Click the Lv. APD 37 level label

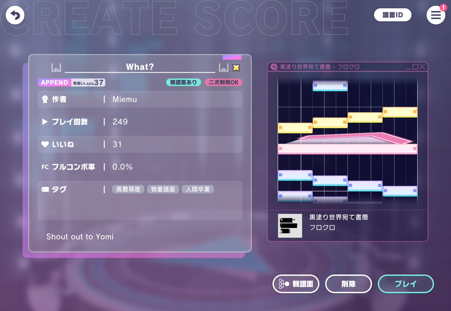pos(88,82)
